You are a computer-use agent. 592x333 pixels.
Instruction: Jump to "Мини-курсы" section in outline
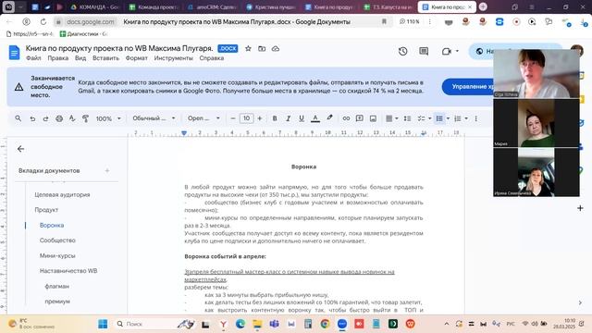57,255
